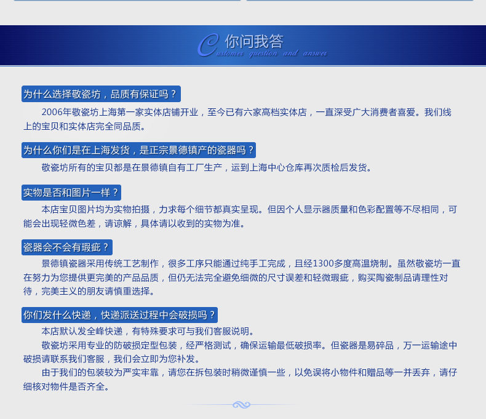Click 'Customer question and answer' subtitle
Screen dimensions: 486x419
271,54
